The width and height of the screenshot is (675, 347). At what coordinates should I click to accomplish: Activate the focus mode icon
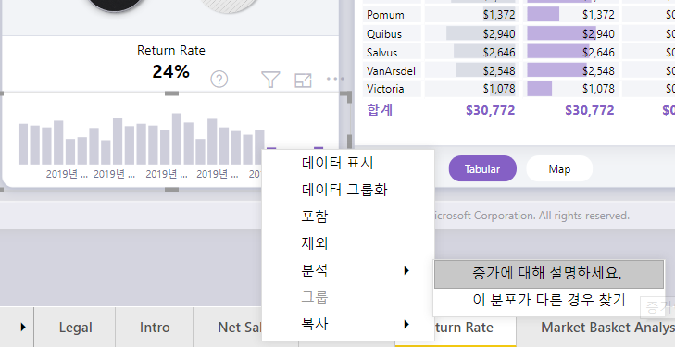(x=303, y=80)
